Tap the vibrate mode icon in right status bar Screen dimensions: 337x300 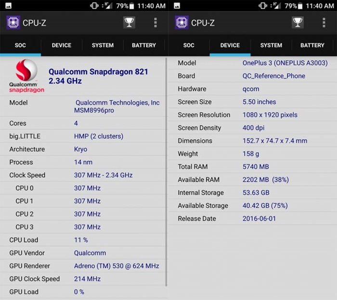coord(263,6)
